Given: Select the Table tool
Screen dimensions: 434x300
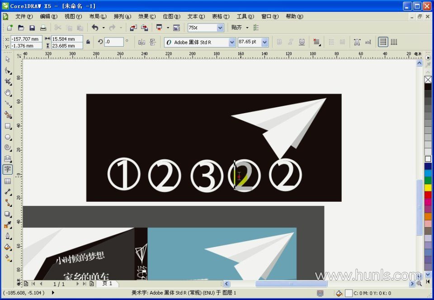Looking at the screenshot, I should (x=8, y=181).
